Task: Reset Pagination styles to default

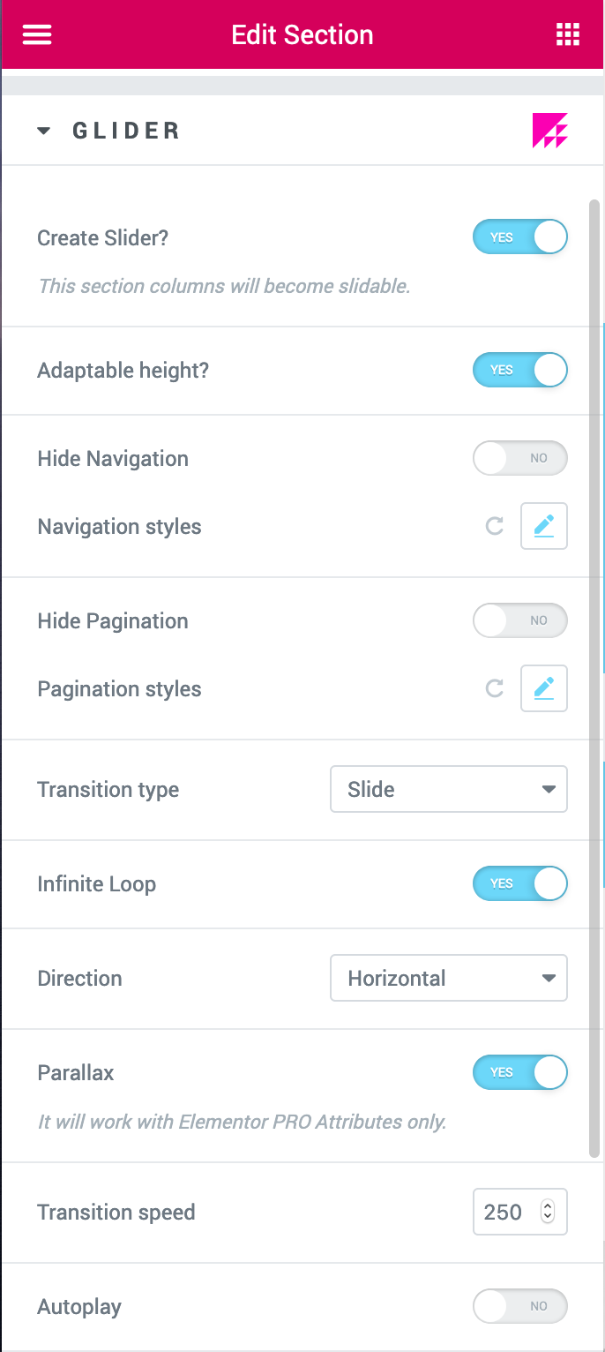Action: click(495, 688)
